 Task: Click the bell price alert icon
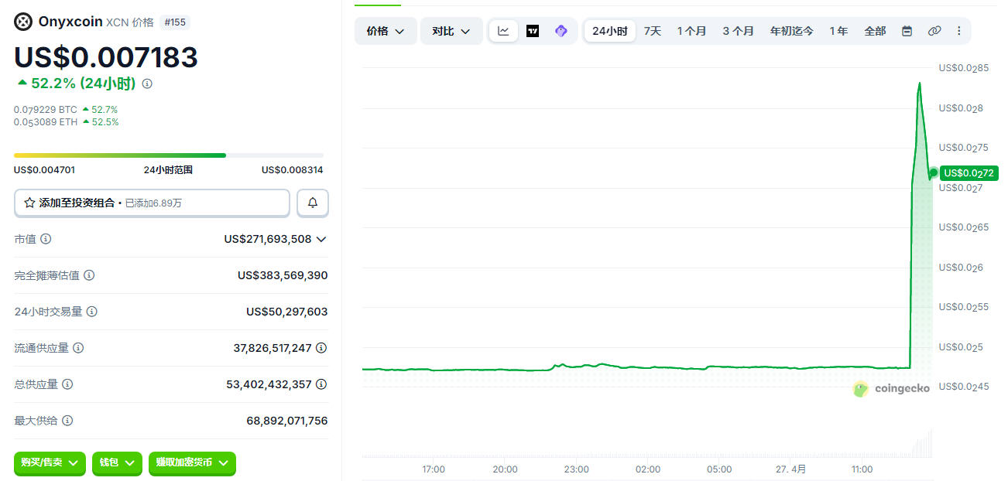coord(313,203)
